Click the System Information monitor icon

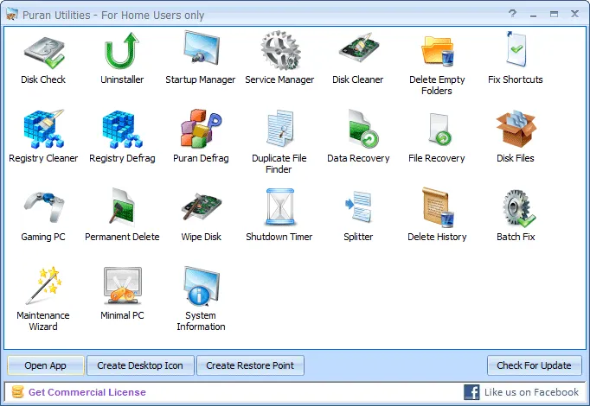pos(202,286)
